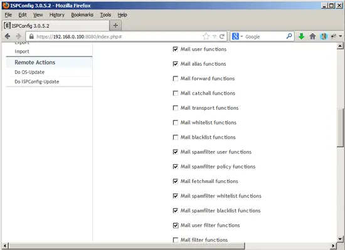Click the Google search engine icon
Screen dimensions: 345x250
point(235,36)
